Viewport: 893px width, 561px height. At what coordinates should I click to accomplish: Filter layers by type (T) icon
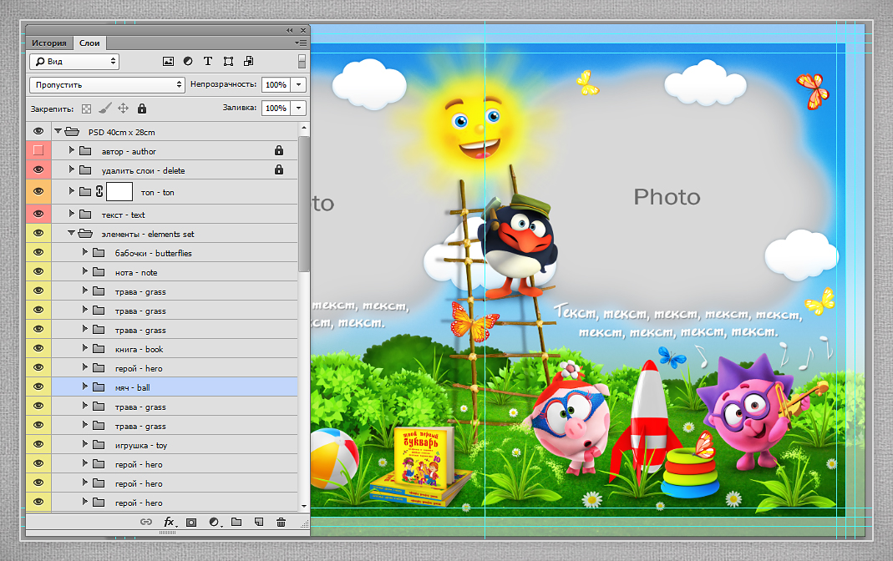tap(208, 62)
